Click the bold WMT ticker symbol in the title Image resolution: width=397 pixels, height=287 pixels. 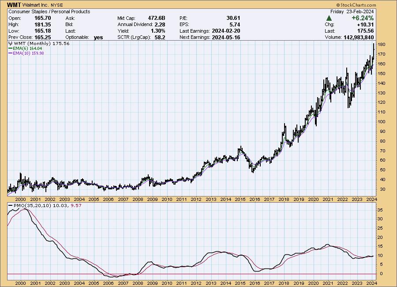tap(14, 5)
